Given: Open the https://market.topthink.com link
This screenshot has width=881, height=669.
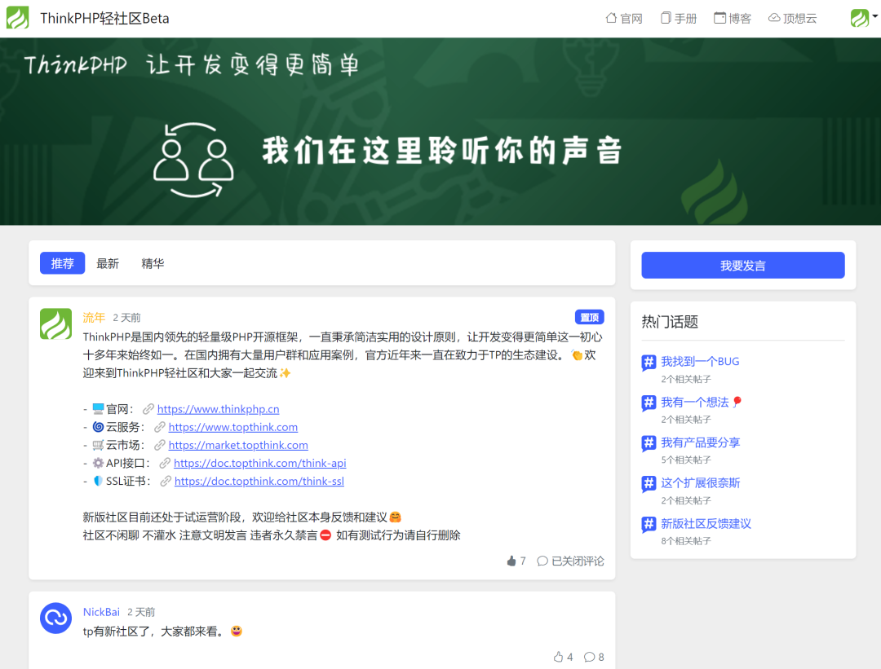Looking at the screenshot, I should pyautogui.click(x=238, y=445).
